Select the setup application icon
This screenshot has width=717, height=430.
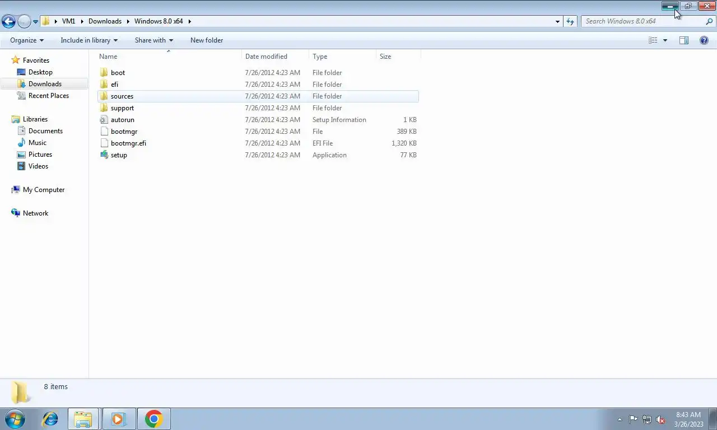104,155
